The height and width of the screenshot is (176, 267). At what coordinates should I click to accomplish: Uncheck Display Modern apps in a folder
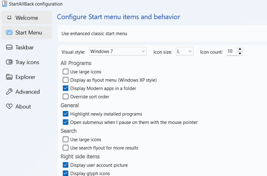65,88
